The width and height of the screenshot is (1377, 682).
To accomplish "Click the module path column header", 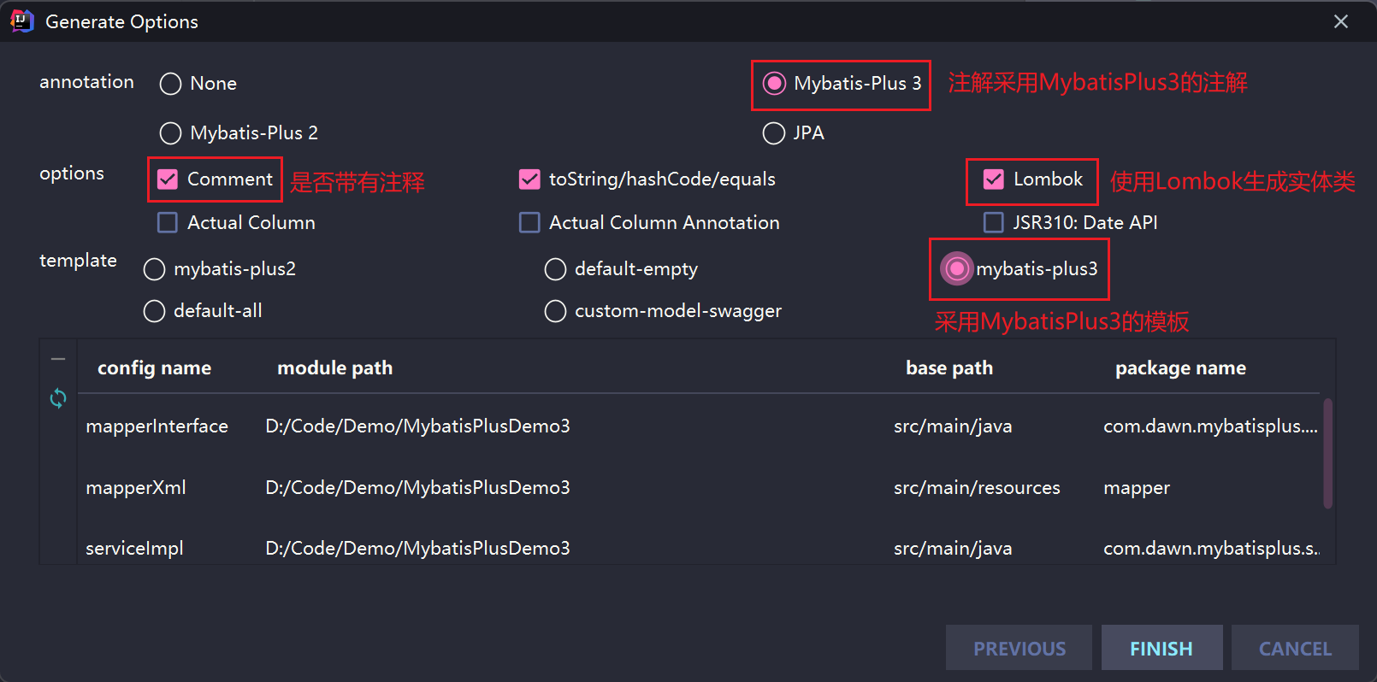I will 334,368.
